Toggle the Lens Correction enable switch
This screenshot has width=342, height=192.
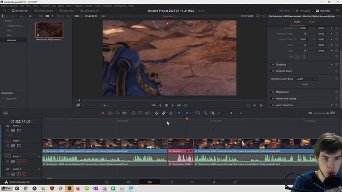click(272, 105)
